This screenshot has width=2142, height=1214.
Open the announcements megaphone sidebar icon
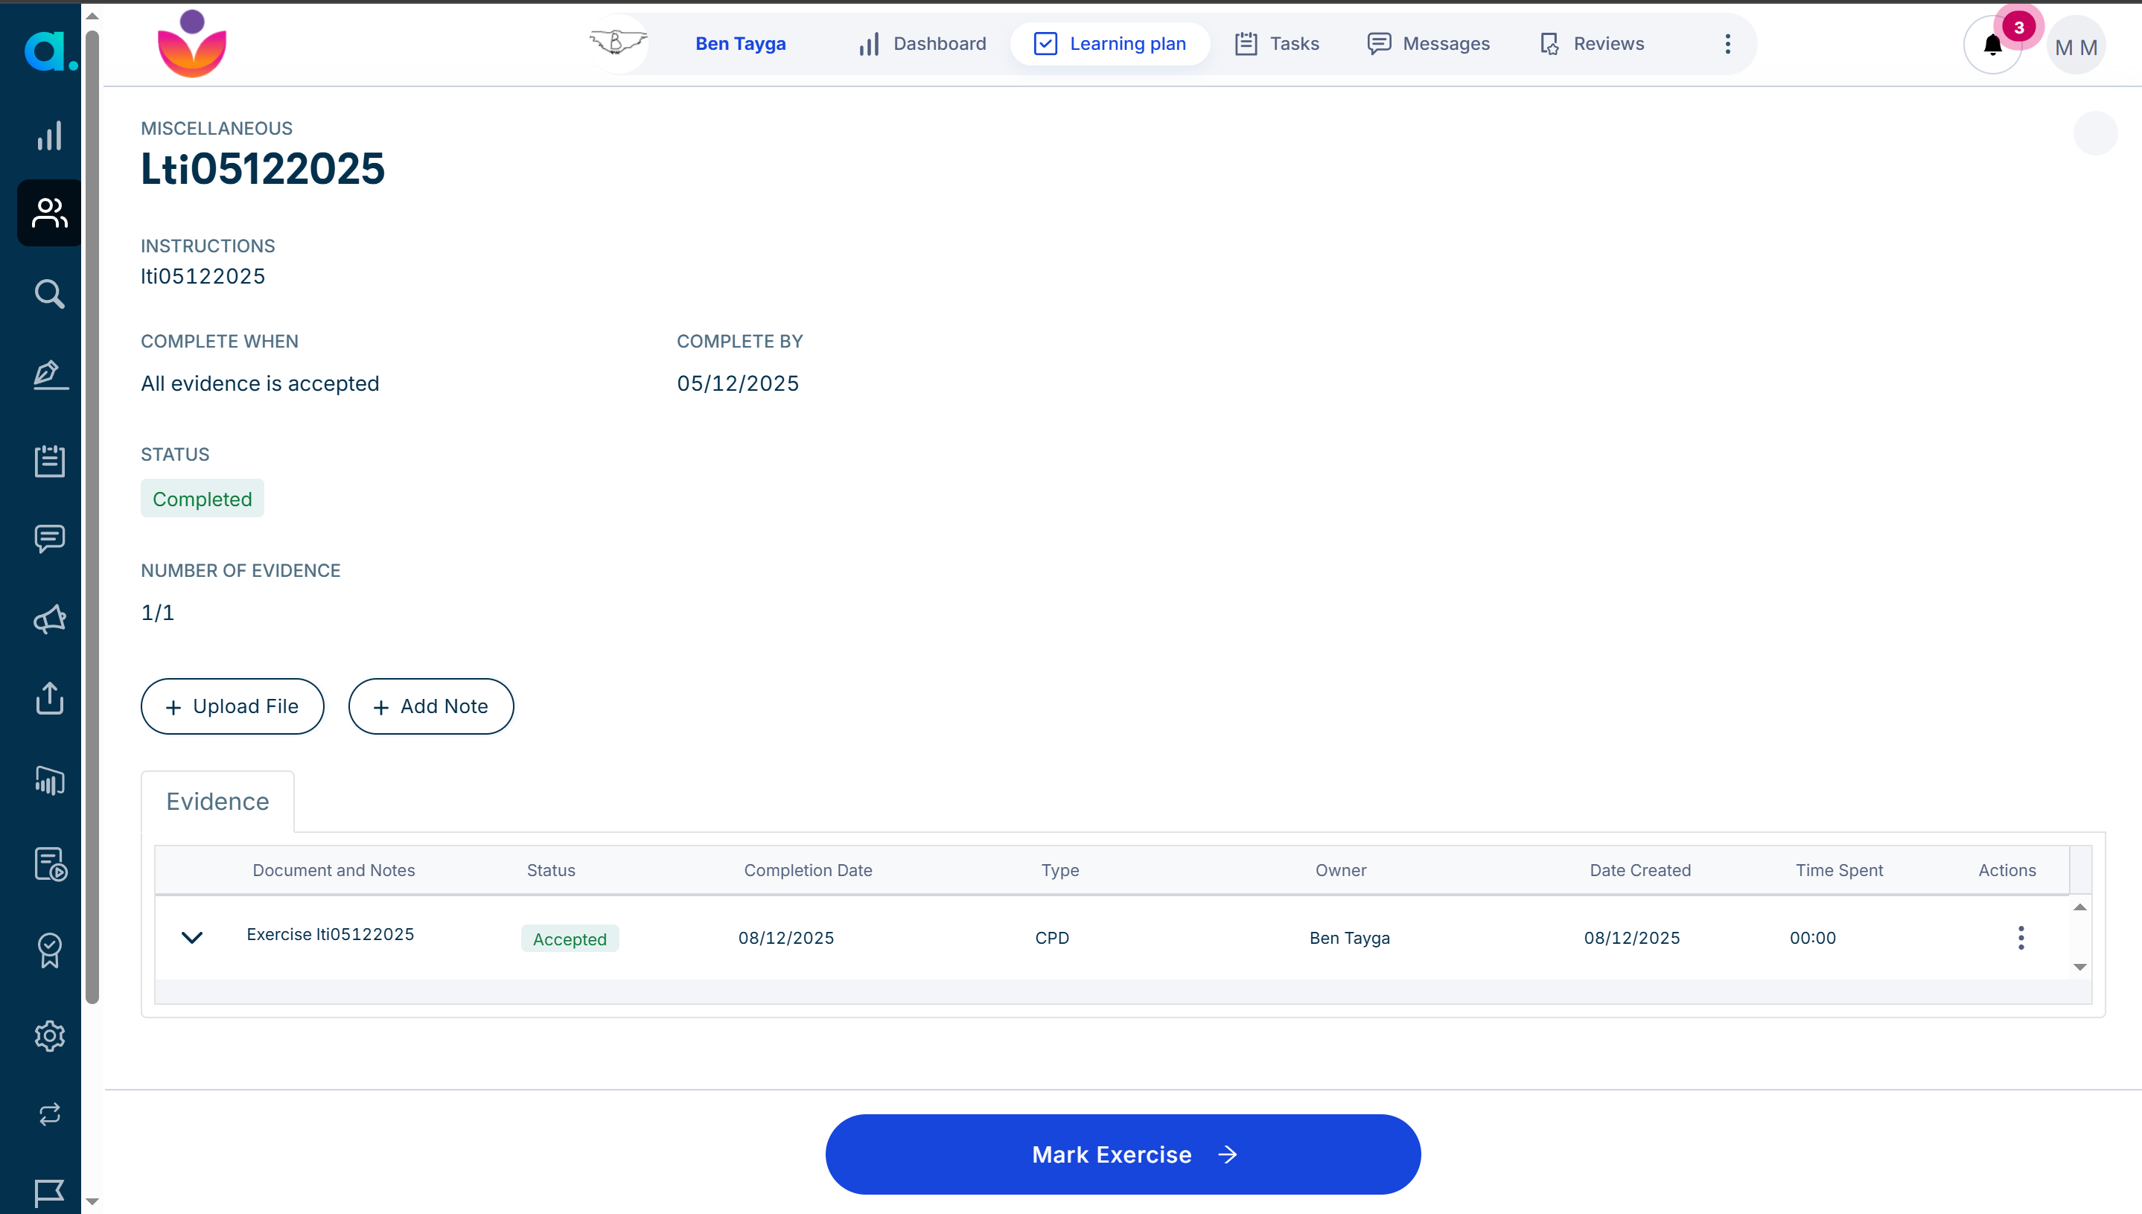49,619
